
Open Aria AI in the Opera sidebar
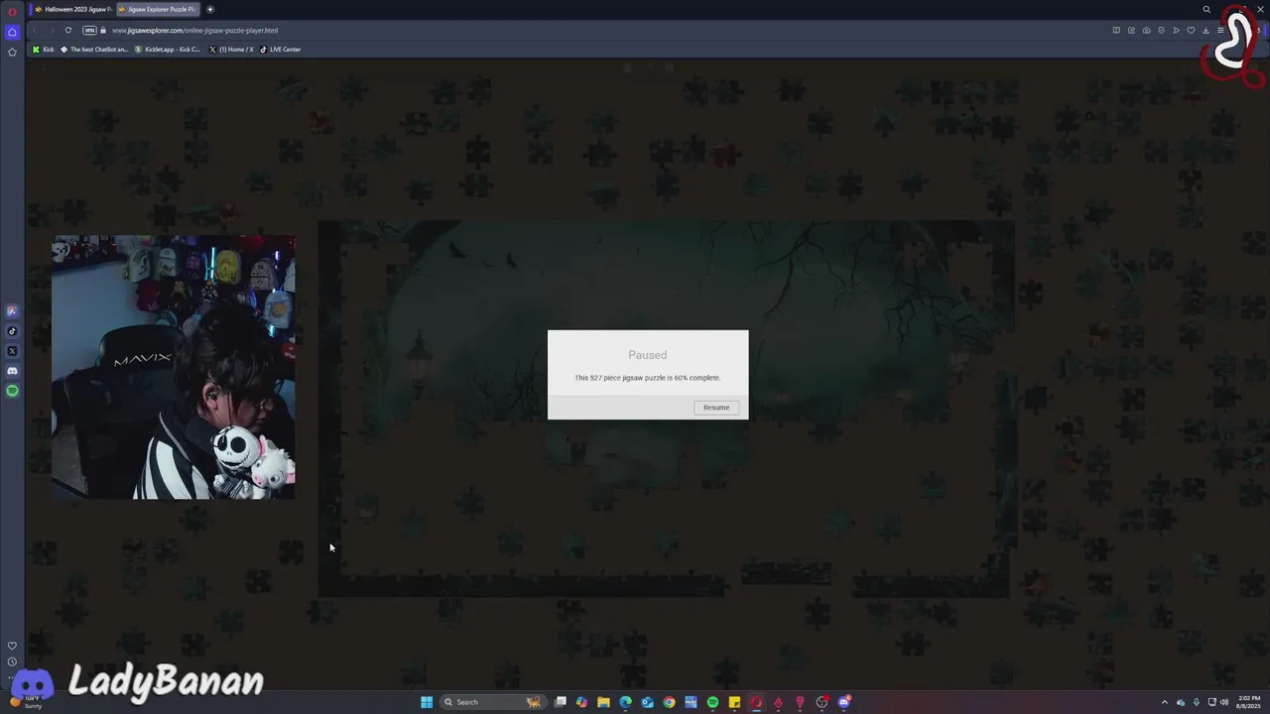click(12, 311)
